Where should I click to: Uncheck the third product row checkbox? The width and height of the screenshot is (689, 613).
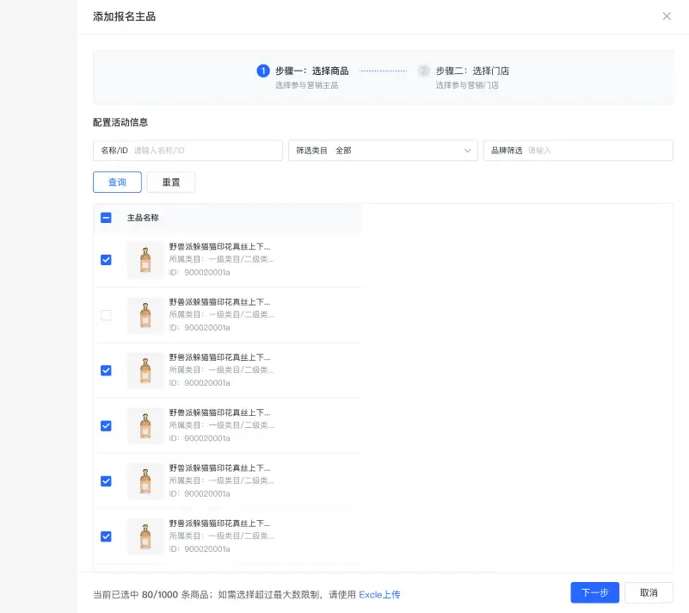tap(106, 371)
